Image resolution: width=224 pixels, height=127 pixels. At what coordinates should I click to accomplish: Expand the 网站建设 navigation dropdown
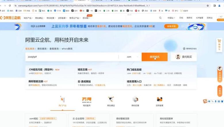pos(40,18)
